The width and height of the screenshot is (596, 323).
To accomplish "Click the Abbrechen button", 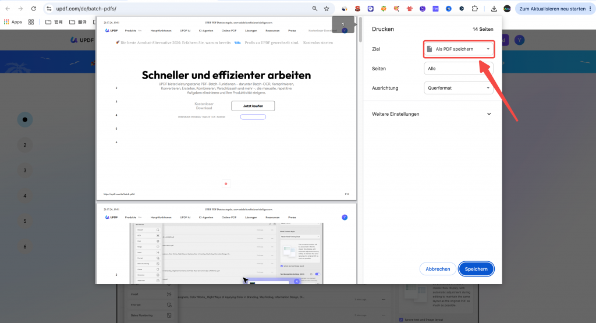I will (438, 269).
